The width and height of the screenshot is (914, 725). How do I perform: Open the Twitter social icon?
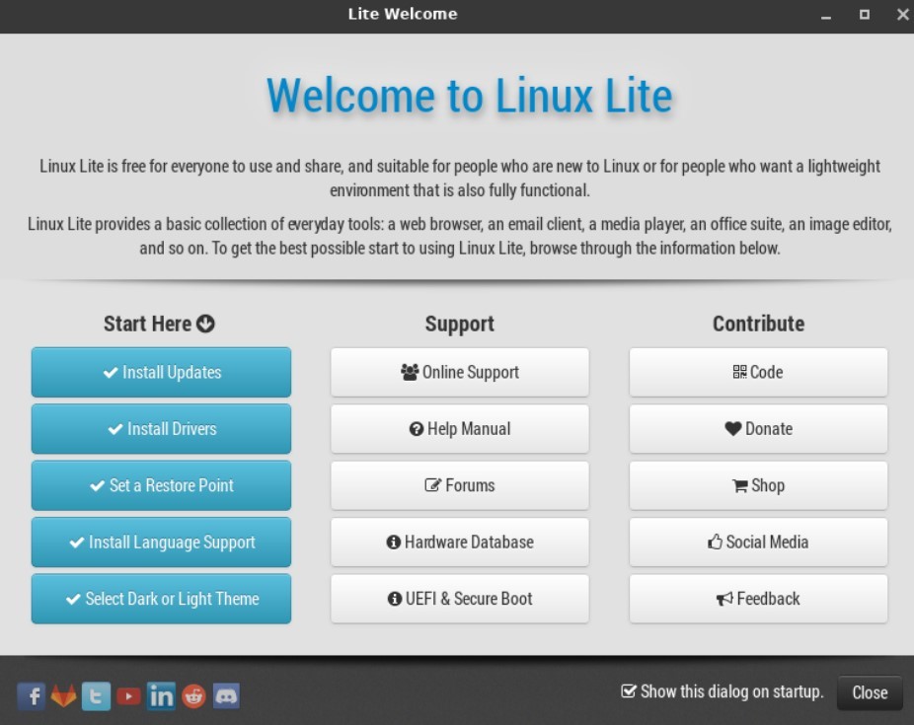coord(96,695)
